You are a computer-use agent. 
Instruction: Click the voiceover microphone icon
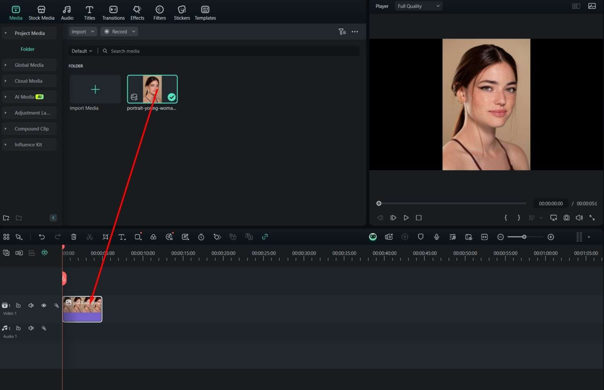click(437, 237)
